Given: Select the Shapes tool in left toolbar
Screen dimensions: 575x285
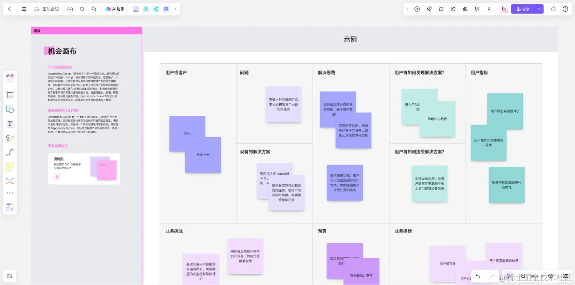Looking at the screenshot, I should (10, 109).
